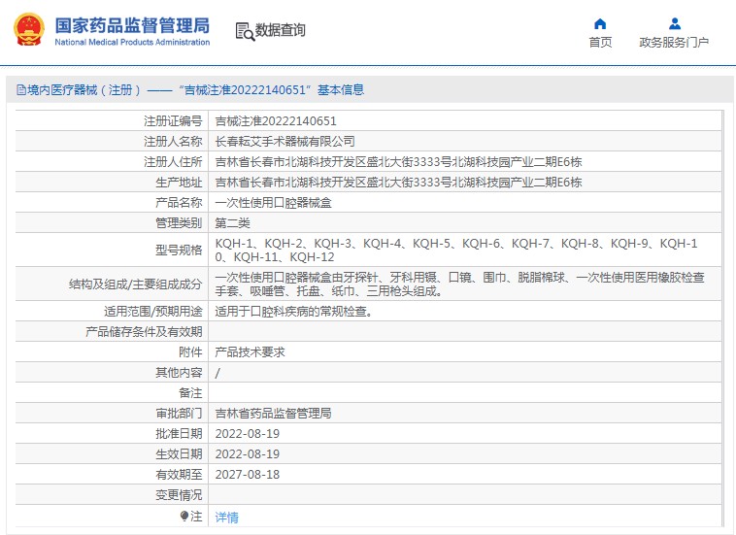Image resolution: width=736 pixels, height=535 pixels.
Task: Go to 首页 home link
Action: 600,43
